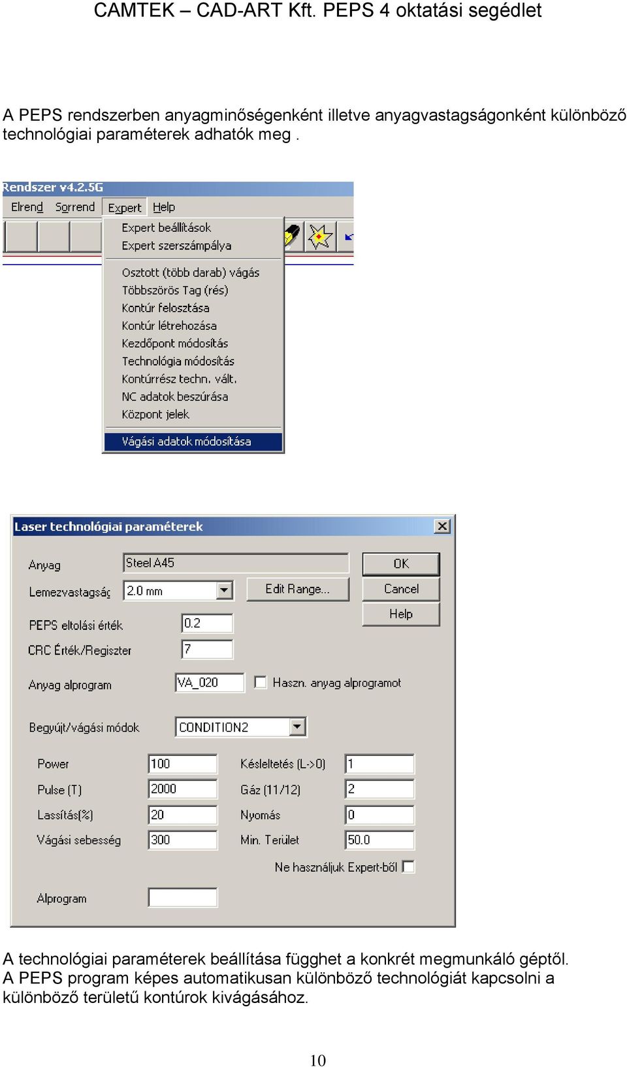Click the Nyomás value field
The width and height of the screenshot is (627, 1067).
point(379,815)
